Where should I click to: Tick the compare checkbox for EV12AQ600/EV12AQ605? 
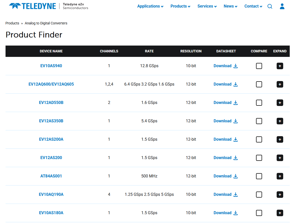(x=259, y=84)
